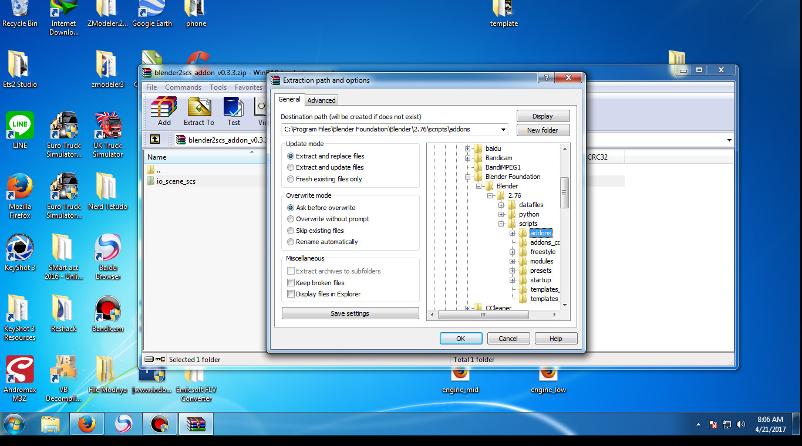The width and height of the screenshot is (802, 446).
Task: Select the Andromax M3Z desktop icon
Action: click(20, 379)
